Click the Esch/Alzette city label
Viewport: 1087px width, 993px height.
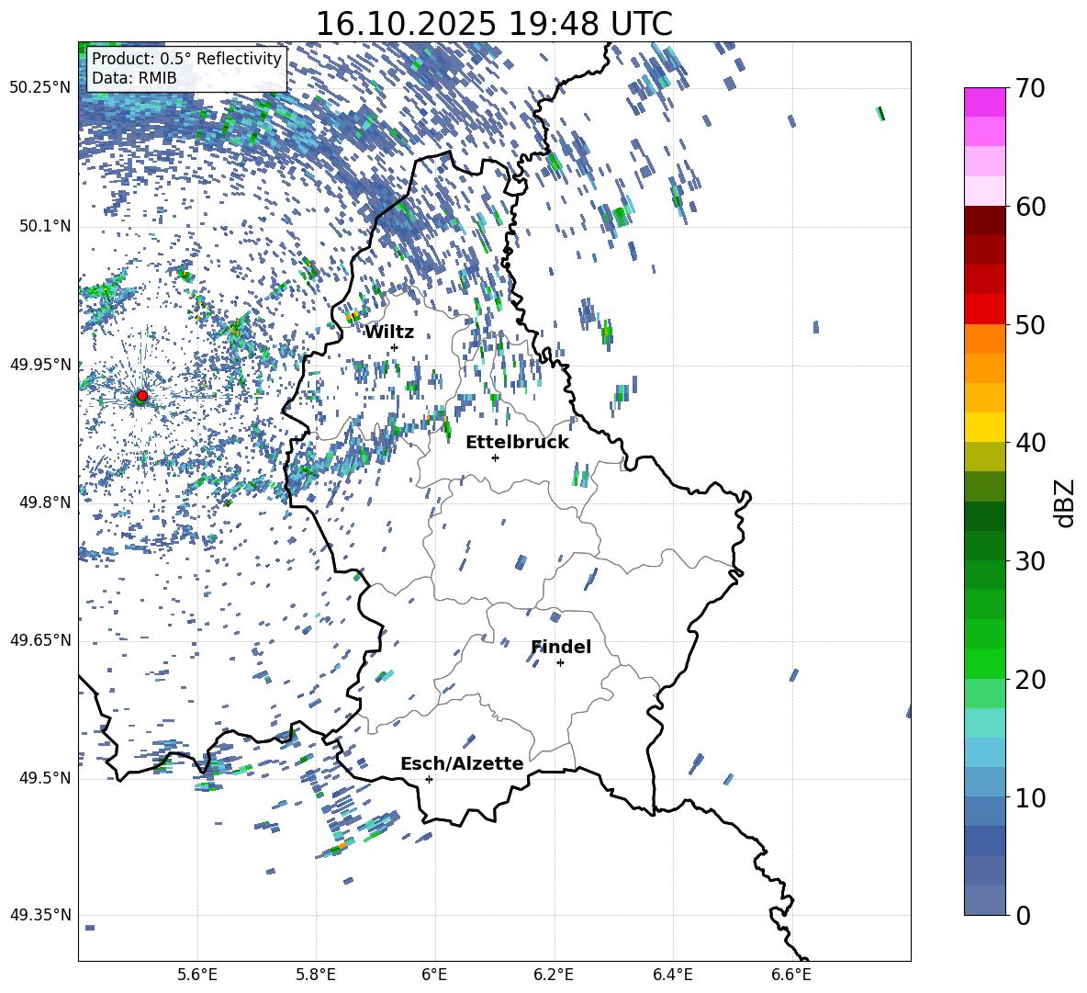tap(462, 763)
